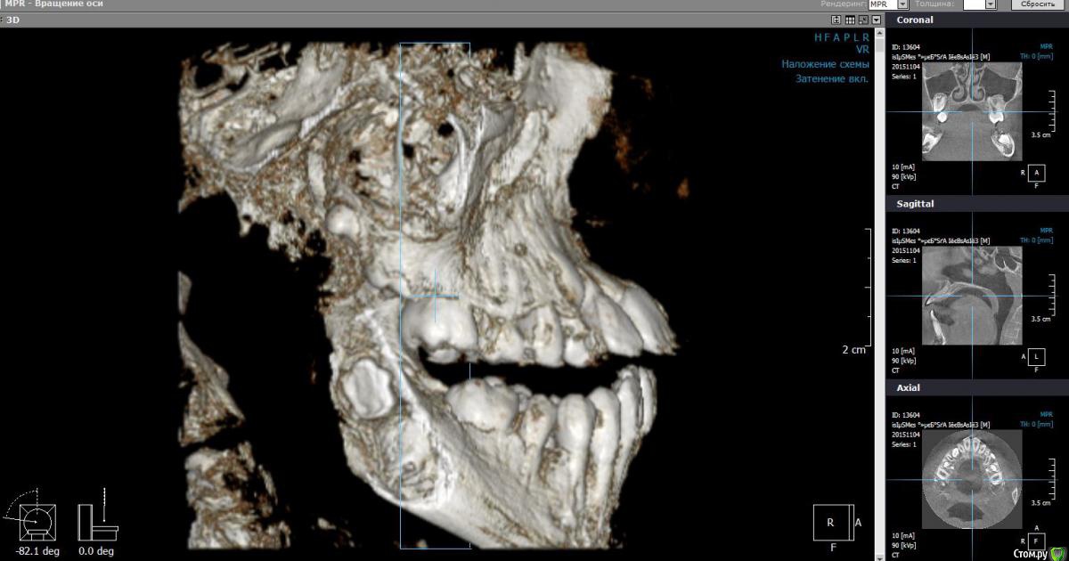This screenshot has height=561, width=1069.
Task: Click the orientation cube in 3D view
Action: pos(830,522)
